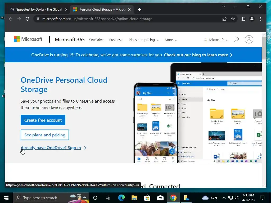271x203 pixels.
Task: Click the share page icon in address bar
Action: [224, 19]
